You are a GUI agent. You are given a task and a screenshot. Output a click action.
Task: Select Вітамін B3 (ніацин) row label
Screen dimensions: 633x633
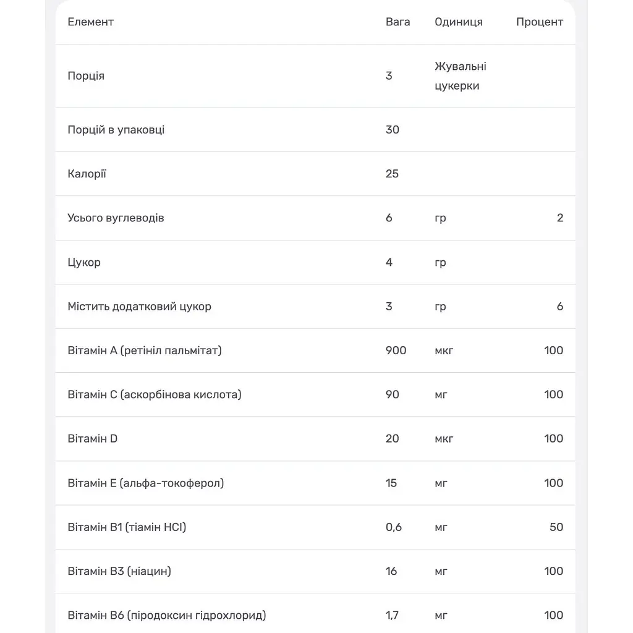[119, 571]
